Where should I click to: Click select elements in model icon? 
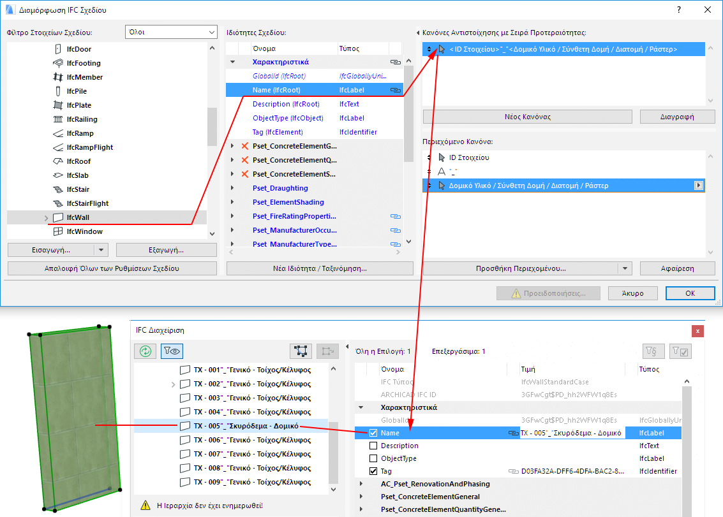(x=301, y=352)
